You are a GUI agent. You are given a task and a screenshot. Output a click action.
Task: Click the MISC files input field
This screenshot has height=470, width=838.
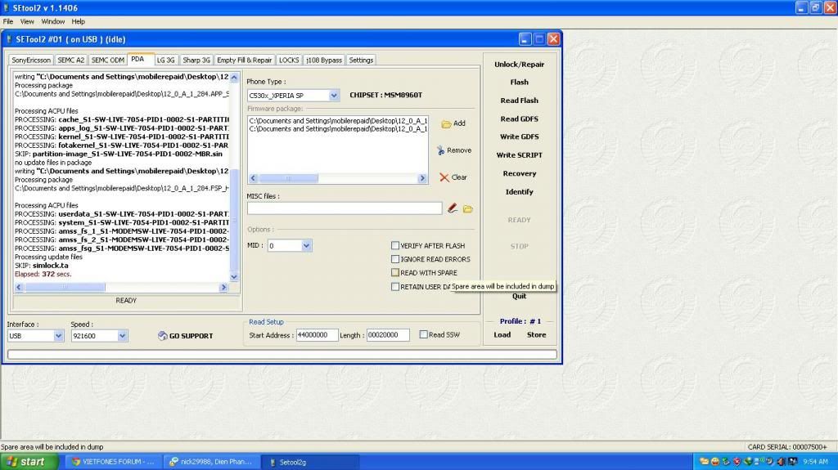345,208
